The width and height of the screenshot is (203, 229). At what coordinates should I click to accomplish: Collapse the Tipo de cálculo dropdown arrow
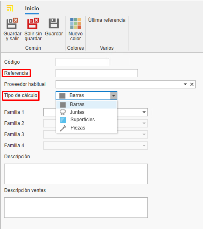(114, 96)
